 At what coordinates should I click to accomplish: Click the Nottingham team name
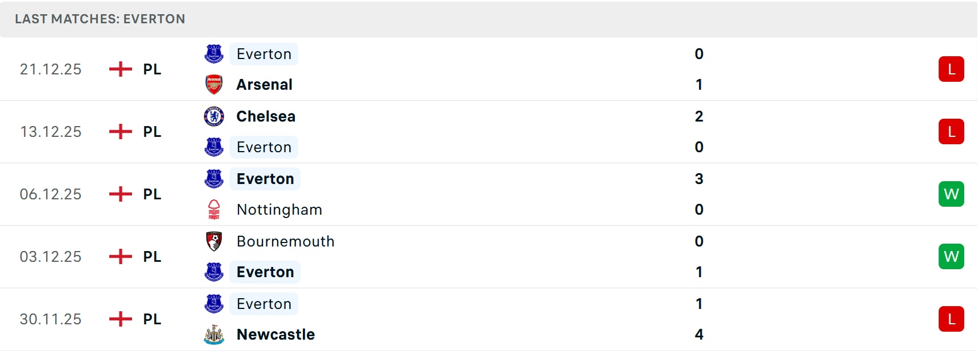coord(279,210)
